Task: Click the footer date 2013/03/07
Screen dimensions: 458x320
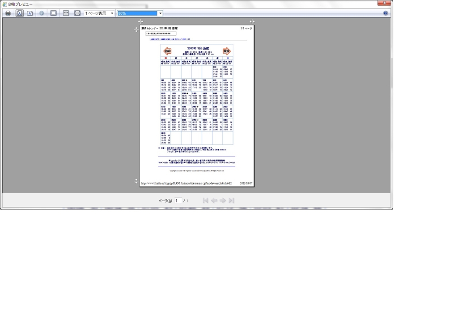Action: [x=246, y=183]
